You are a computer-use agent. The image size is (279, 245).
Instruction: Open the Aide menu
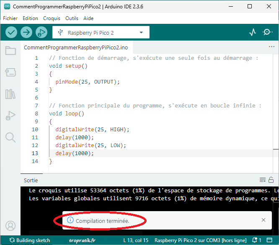[88, 18]
